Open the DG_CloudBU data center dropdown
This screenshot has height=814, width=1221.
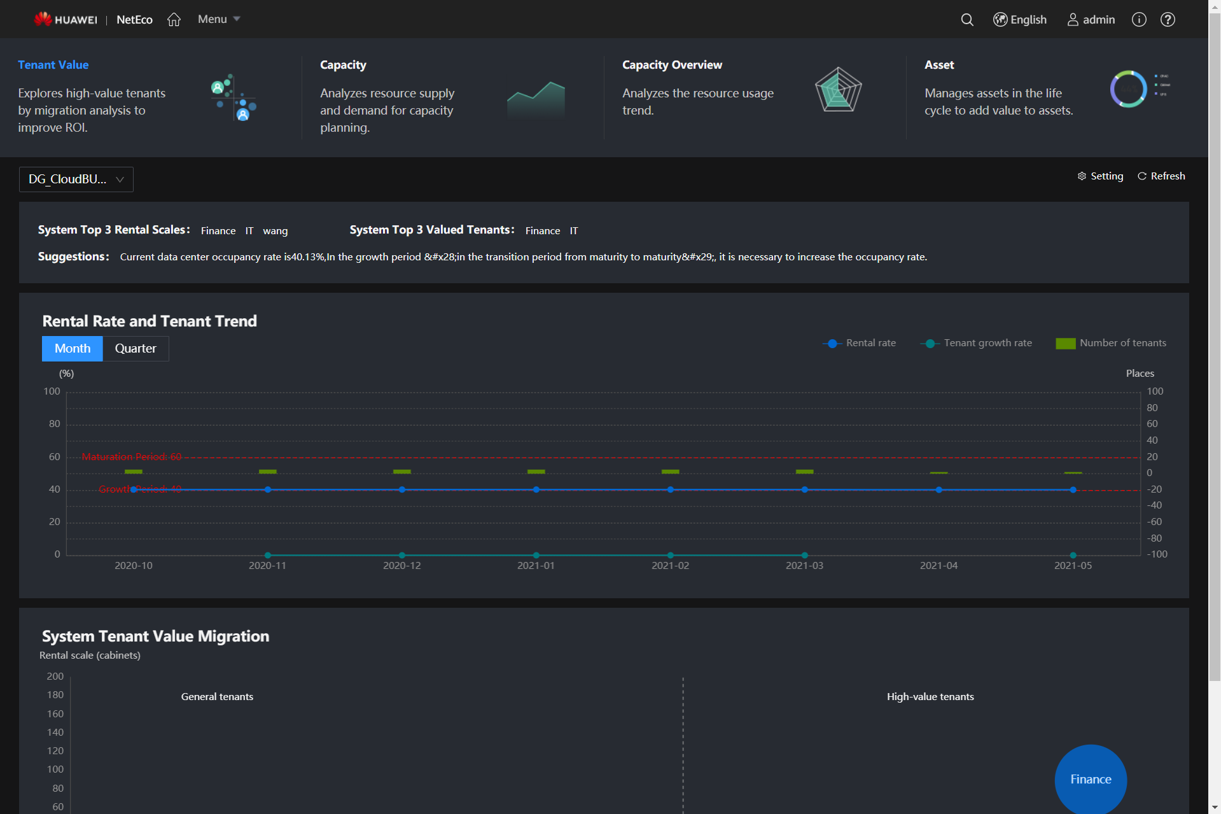76,179
